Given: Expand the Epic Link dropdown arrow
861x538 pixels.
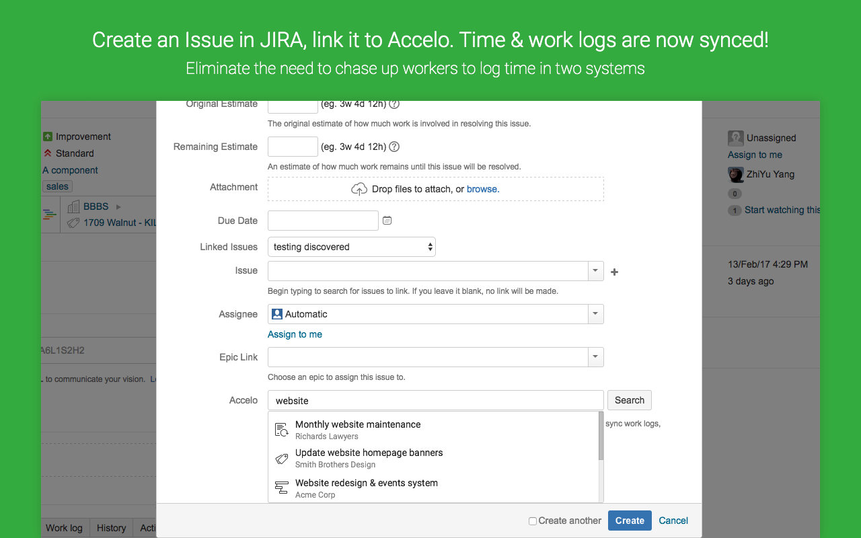Looking at the screenshot, I should point(595,357).
